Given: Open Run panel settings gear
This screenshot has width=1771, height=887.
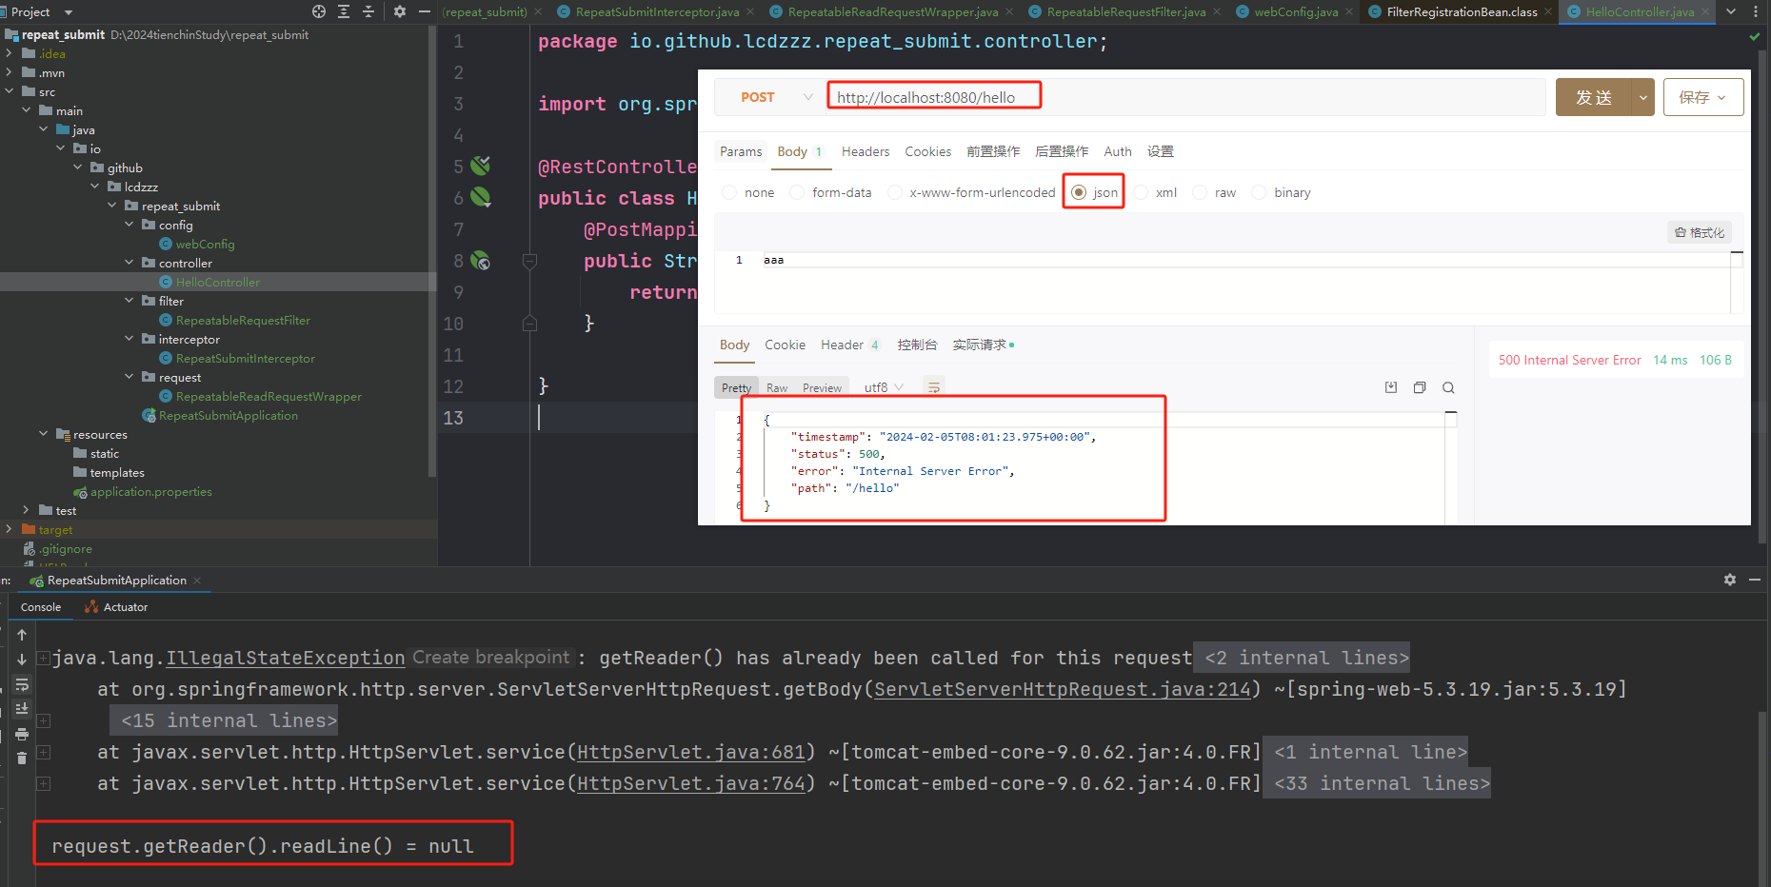Looking at the screenshot, I should [1730, 580].
